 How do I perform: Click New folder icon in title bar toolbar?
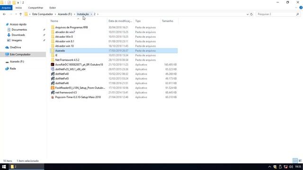14,2
